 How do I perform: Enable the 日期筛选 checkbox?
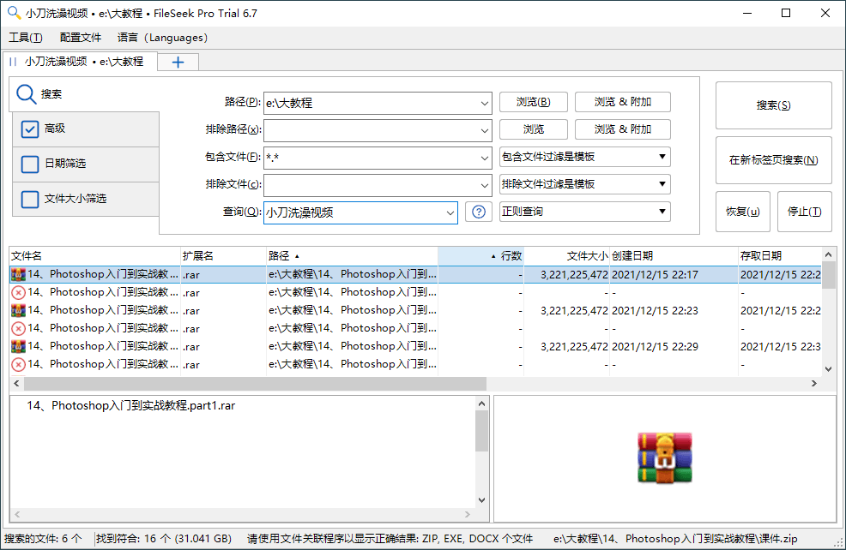pos(31,164)
